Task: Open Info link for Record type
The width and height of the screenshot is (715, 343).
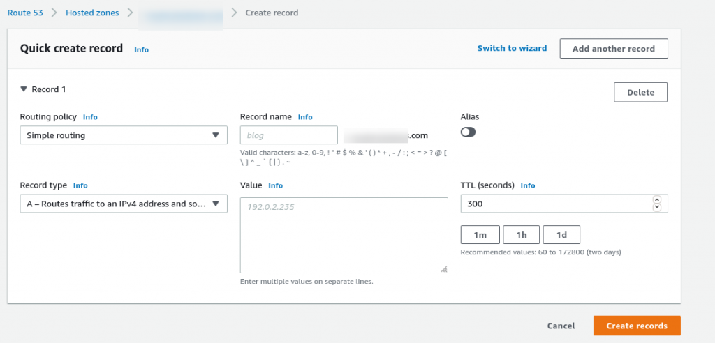Action: pyautogui.click(x=80, y=185)
